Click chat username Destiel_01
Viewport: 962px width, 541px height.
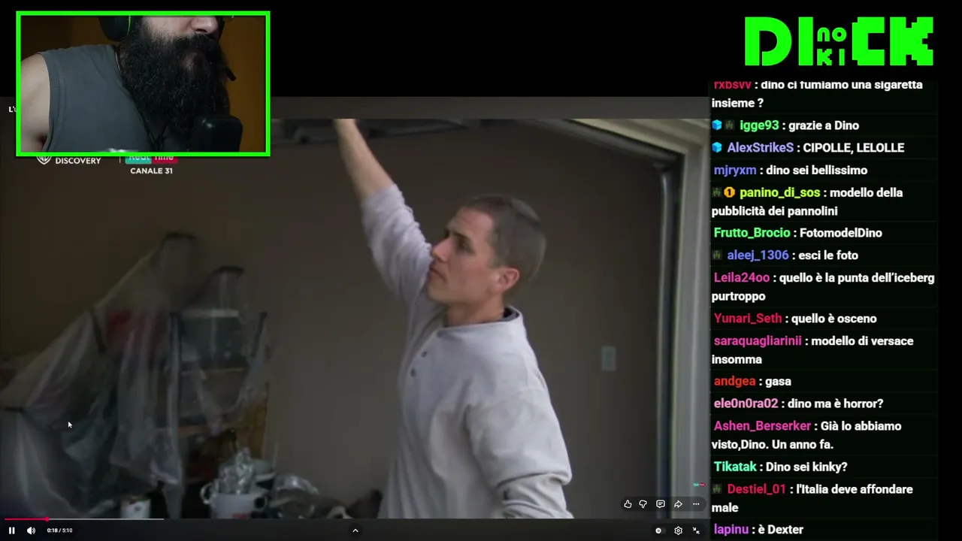pyautogui.click(x=756, y=489)
